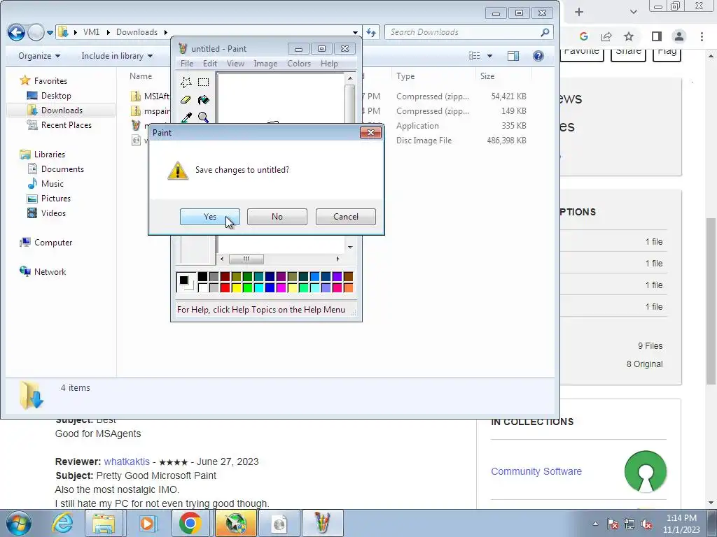Click the network icon in system tray
Viewport: 717px width, 537px height.
(629, 524)
